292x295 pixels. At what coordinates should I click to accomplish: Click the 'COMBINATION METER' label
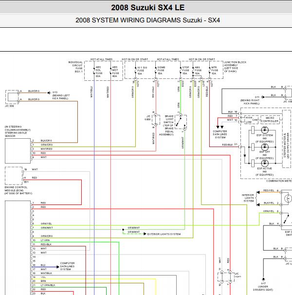click(x=279, y=181)
